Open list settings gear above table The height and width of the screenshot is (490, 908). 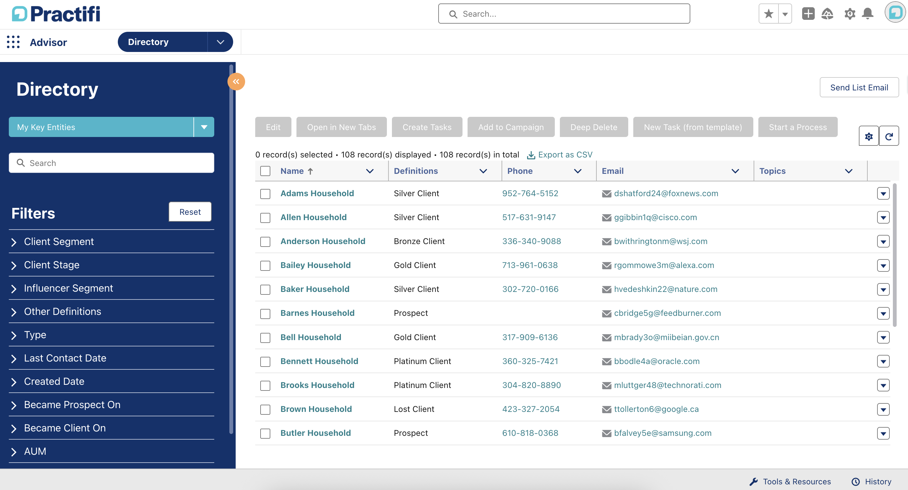coord(869,136)
